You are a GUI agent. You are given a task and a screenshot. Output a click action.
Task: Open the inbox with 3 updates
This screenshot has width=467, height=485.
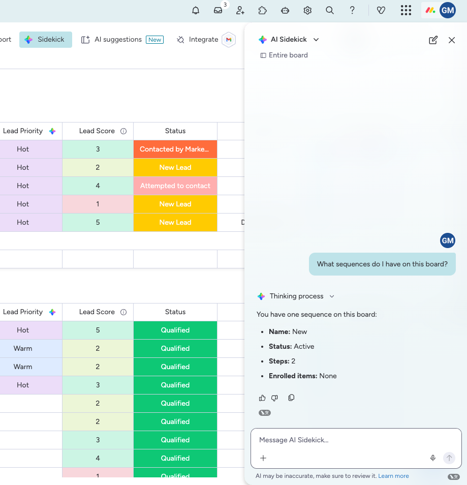[x=218, y=10]
